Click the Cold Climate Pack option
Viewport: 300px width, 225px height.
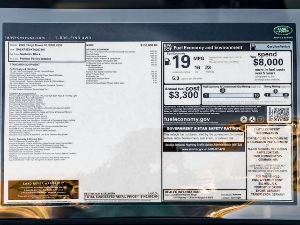[x=94, y=65]
